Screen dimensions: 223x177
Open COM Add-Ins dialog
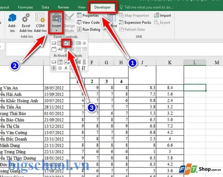[40, 23]
